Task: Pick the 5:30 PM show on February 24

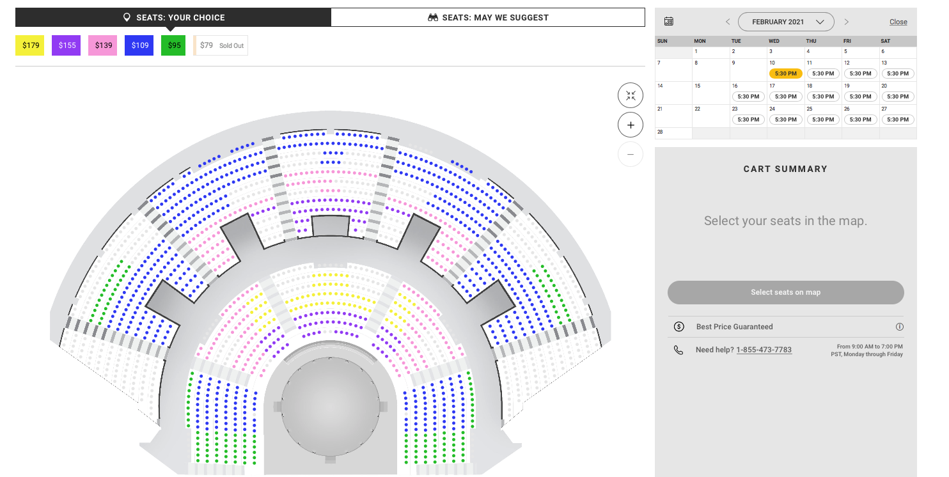Action: pyautogui.click(x=785, y=120)
